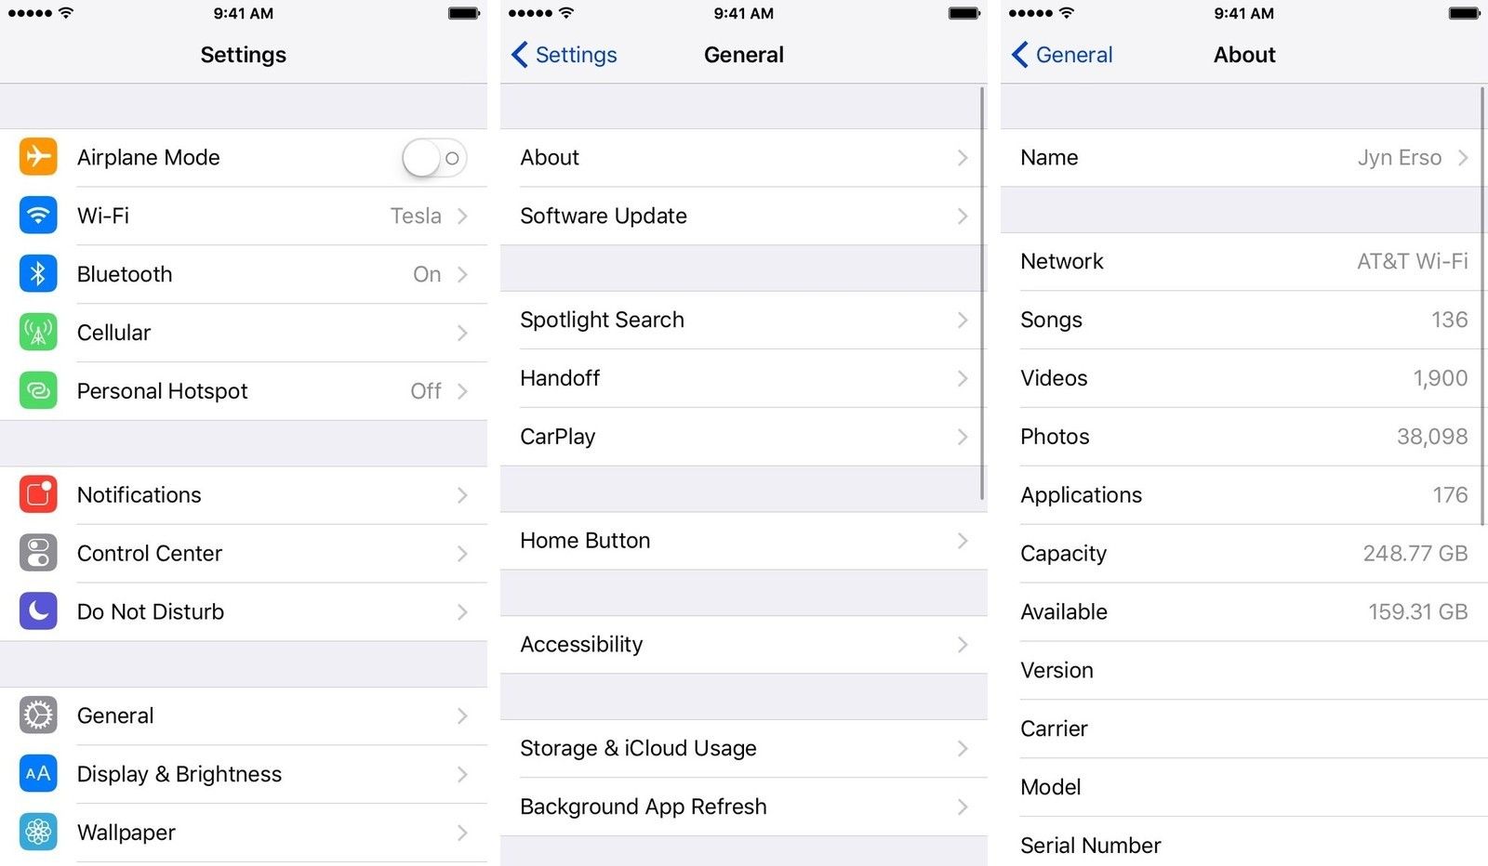The height and width of the screenshot is (866, 1488).
Task: Tap the chevron on the Notifications row
Action: [462, 495]
